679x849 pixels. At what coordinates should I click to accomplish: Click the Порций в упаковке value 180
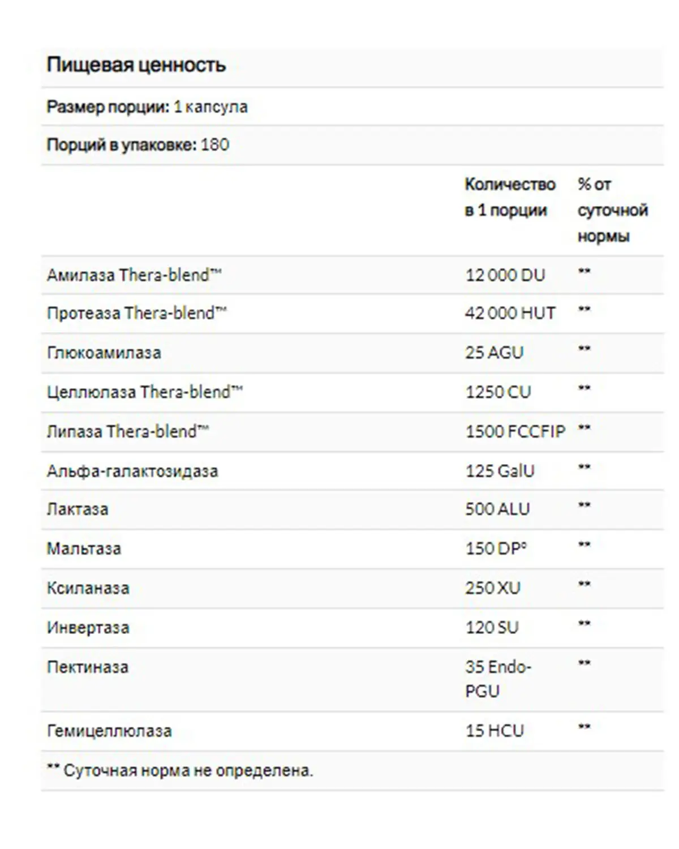click(215, 145)
